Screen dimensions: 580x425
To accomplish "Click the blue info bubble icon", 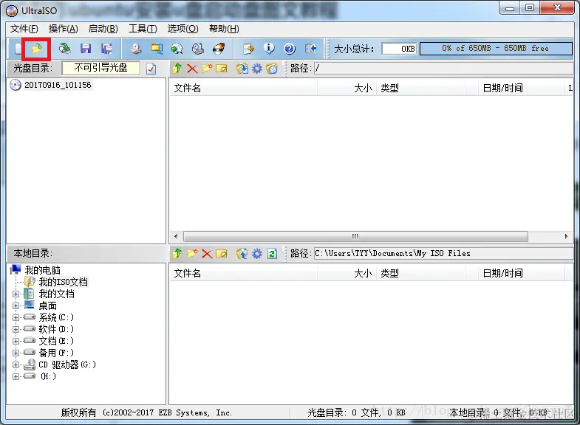I will 269,49.
